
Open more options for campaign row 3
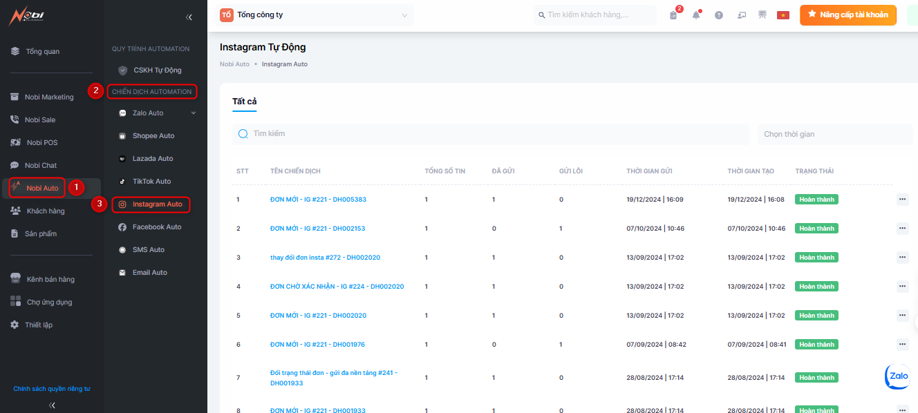point(902,258)
